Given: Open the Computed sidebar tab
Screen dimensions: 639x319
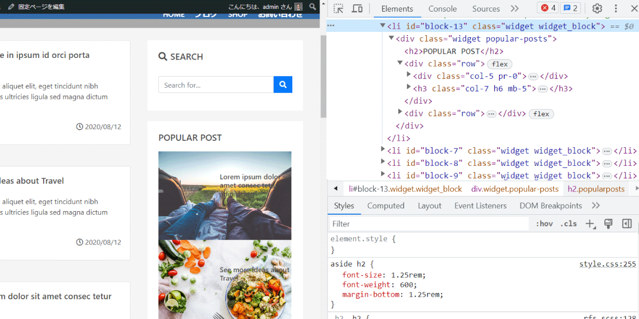Looking at the screenshot, I should click(x=386, y=206).
